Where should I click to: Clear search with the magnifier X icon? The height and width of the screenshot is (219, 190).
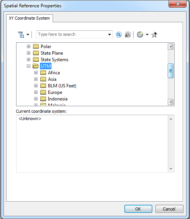(127, 35)
